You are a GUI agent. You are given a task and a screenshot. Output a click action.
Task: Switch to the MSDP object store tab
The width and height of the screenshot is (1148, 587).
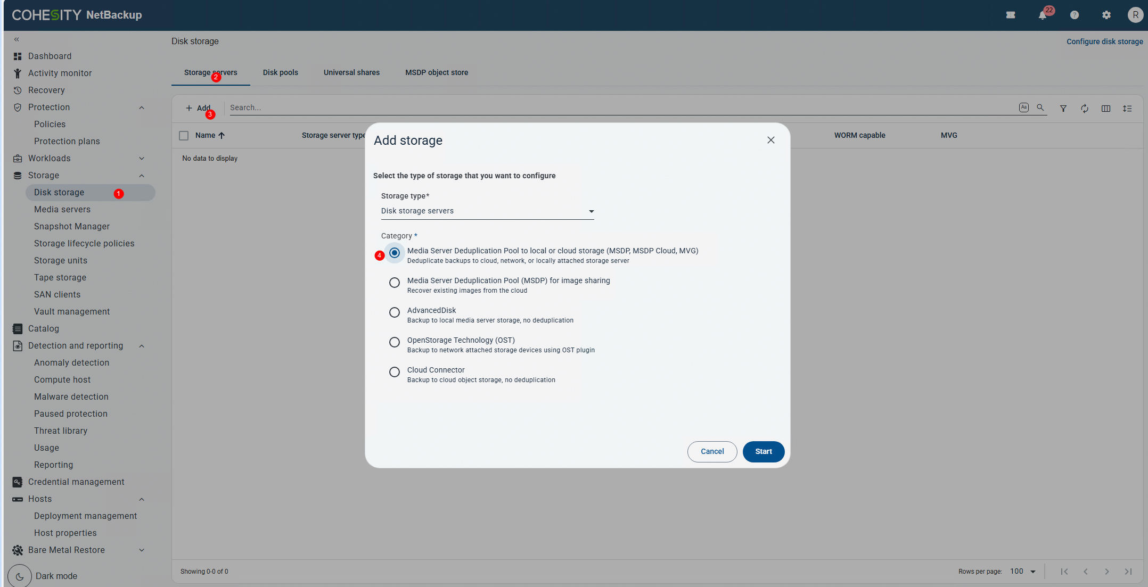(x=437, y=73)
